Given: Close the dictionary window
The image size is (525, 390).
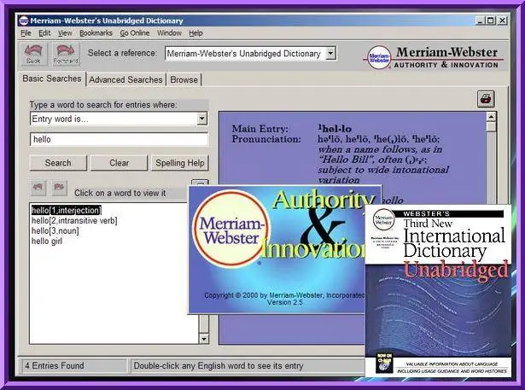Looking at the screenshot, I should [x=502, y=20].
